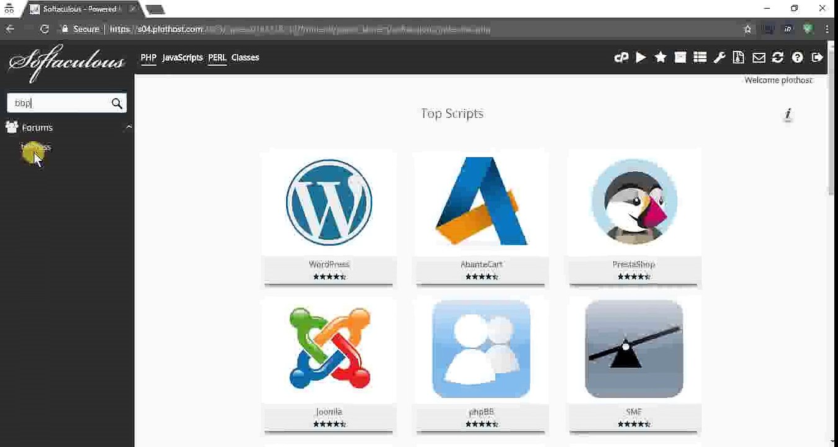
Task: Click the Joomla star rating
Action: 329,424
